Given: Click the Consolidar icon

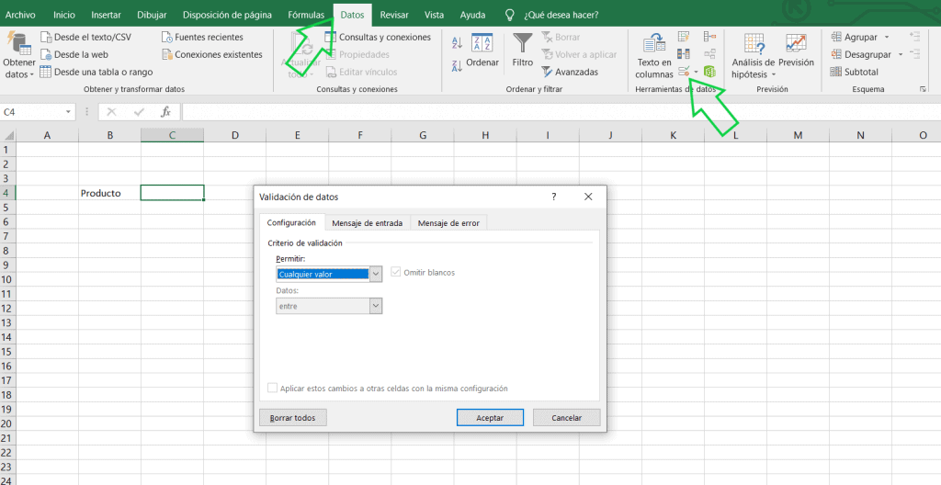Looking at the screenshot, I should [710, 38].
